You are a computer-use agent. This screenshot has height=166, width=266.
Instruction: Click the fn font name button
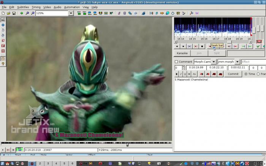tap(194, 74)
